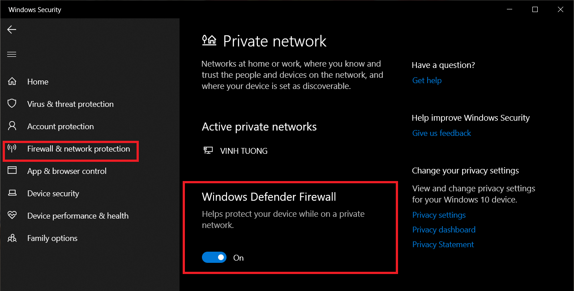Click the Home house icon
Screen dimensions: 574x291
coord(12,81)
